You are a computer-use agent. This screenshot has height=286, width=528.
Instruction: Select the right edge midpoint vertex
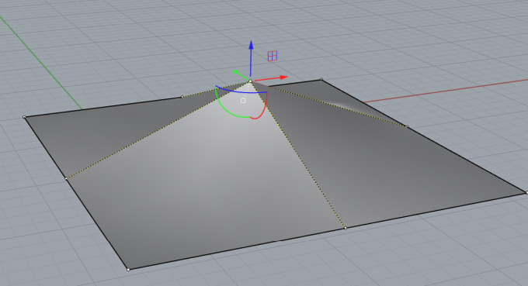point(407,126)
